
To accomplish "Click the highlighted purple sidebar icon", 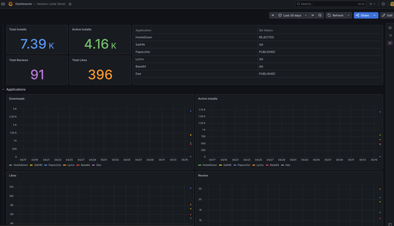I will pos(390,43).
